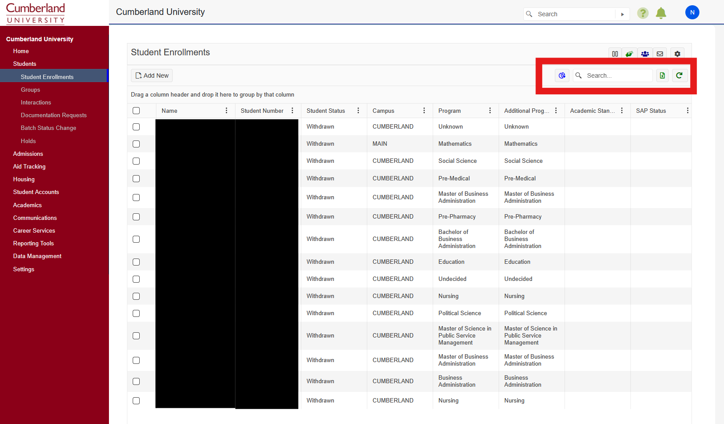Sort by the Student Status column header
Image resolution: width=724 pixels, height=424 pixels.
tap(326, 111)
